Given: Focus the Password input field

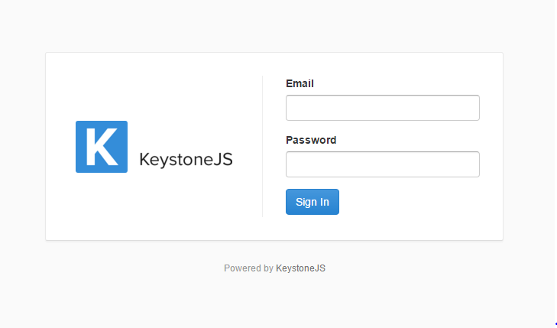Looking at the screenshot, I should click(x=382, y=164).
